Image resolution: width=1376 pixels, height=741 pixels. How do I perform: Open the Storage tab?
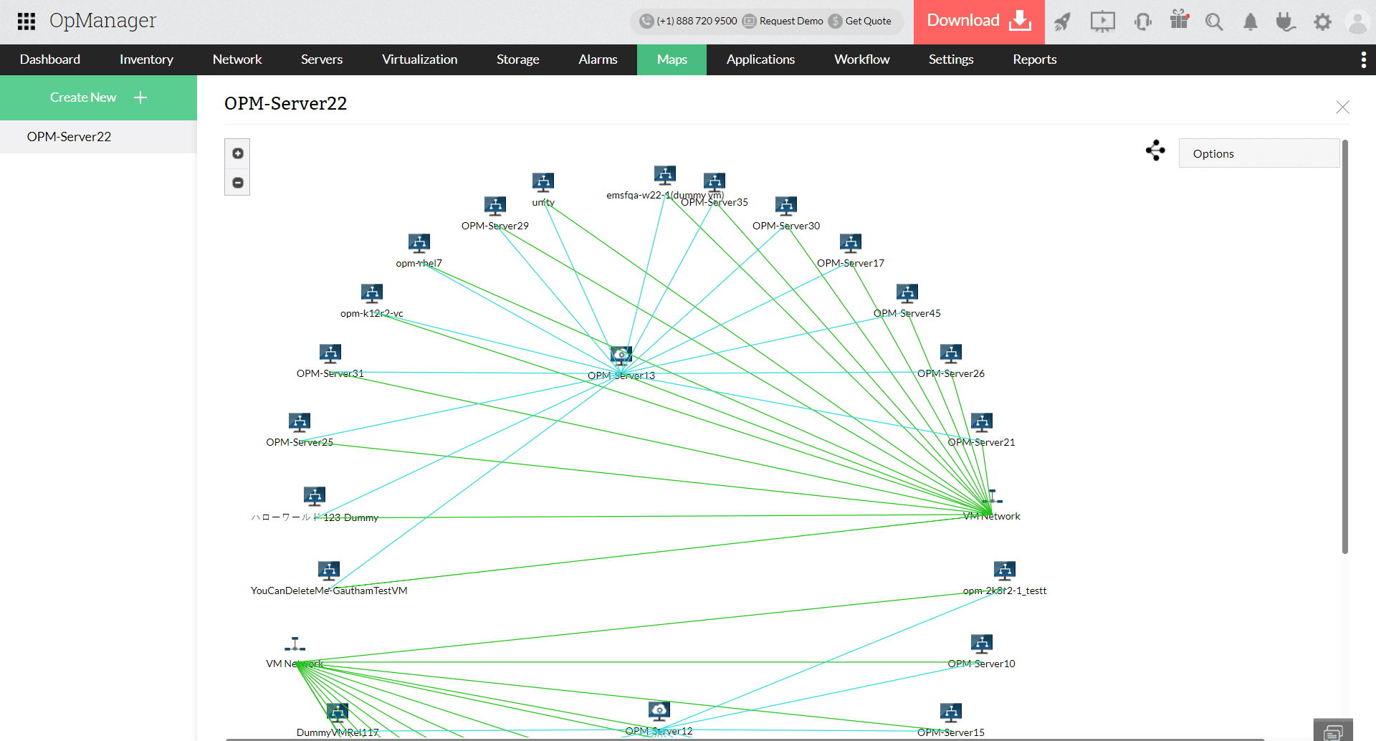pos(517,59)
